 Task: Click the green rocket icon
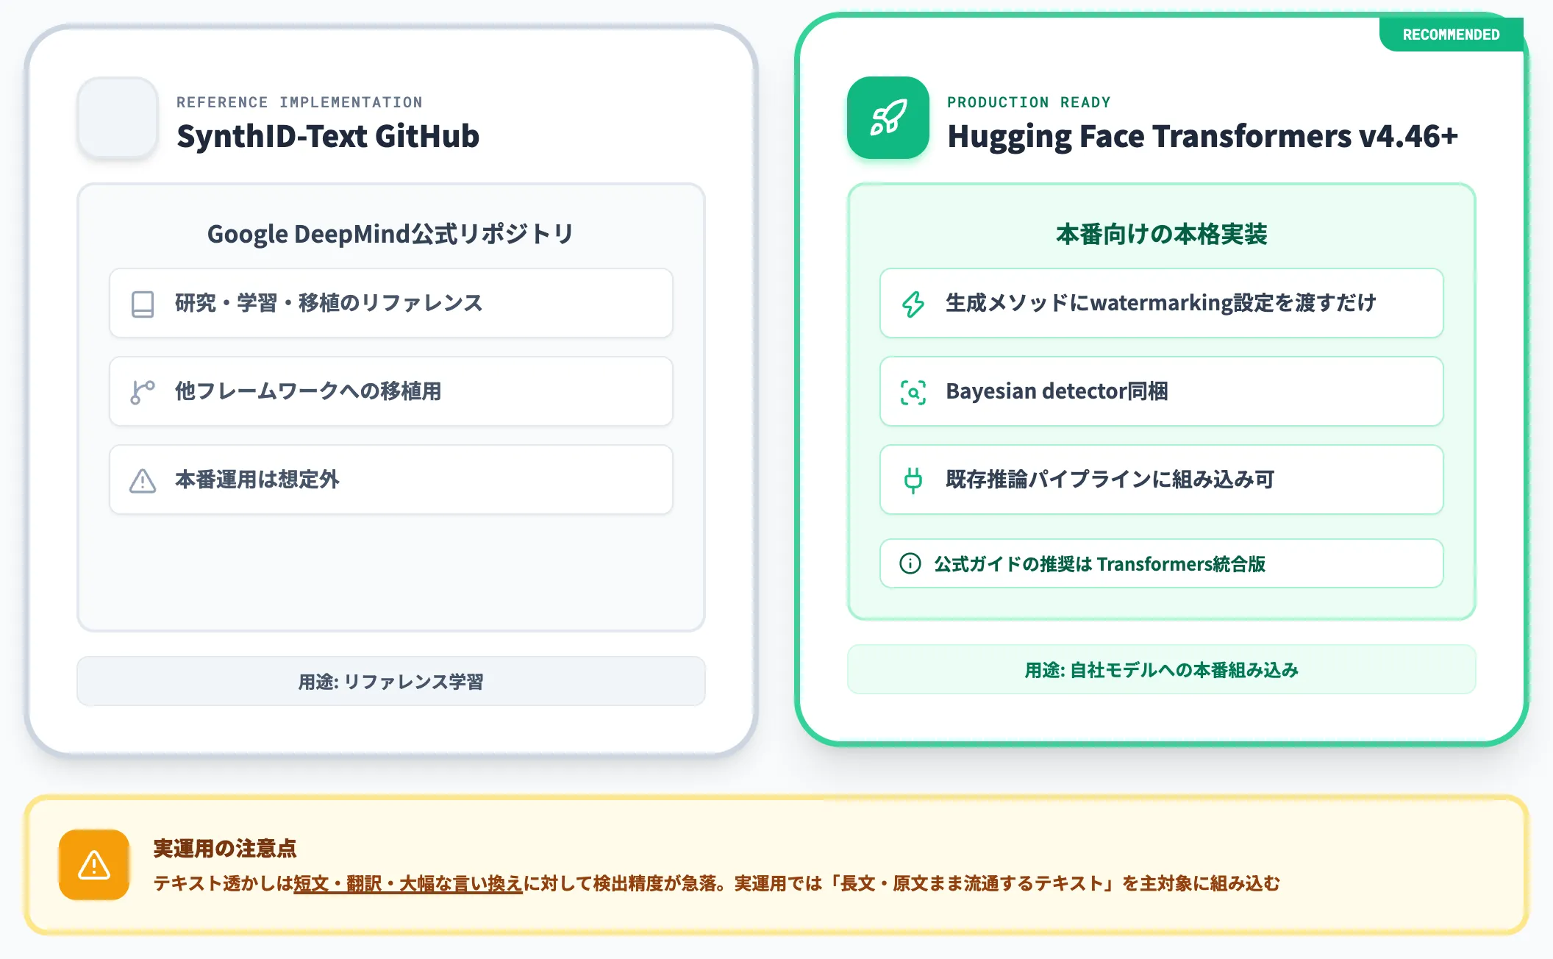888,118
